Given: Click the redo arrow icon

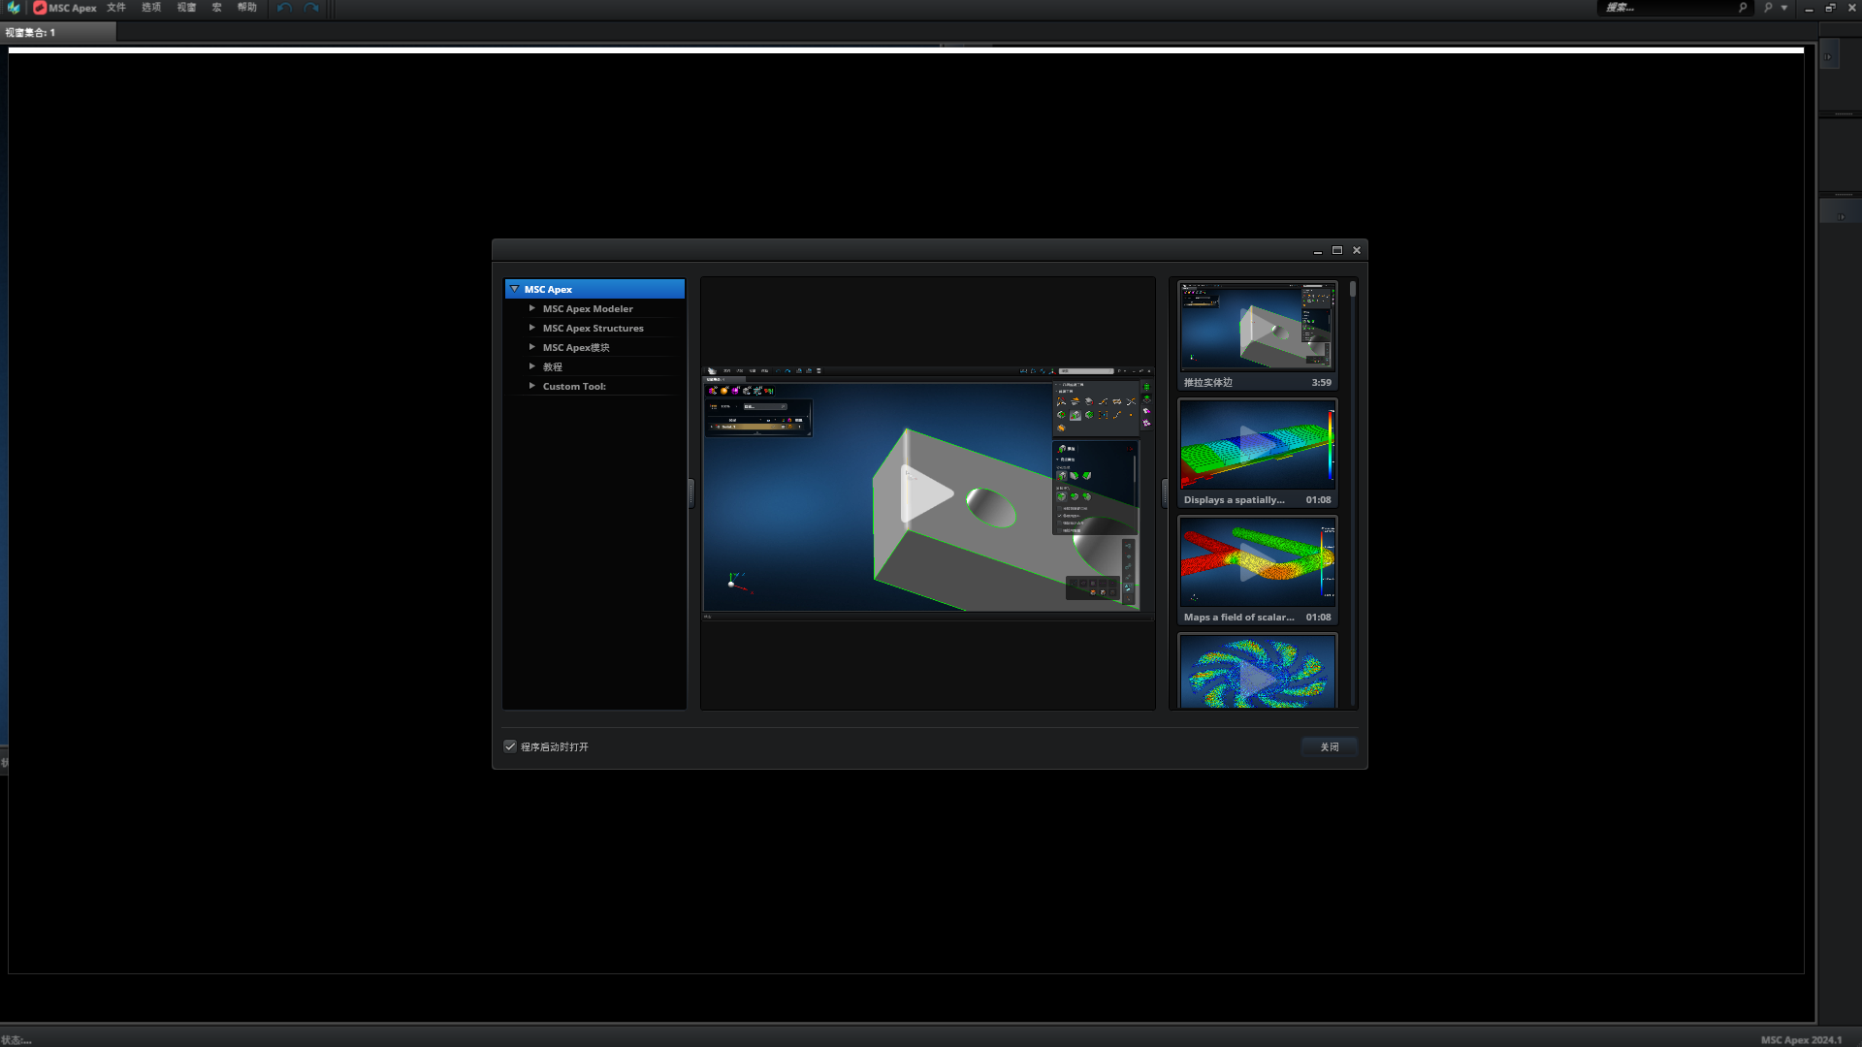Looking at the screenshot, I should [311, 8].
